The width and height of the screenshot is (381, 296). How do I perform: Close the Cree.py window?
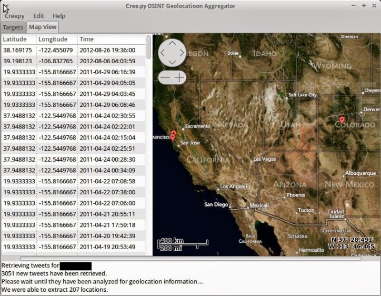click(374, 6)
